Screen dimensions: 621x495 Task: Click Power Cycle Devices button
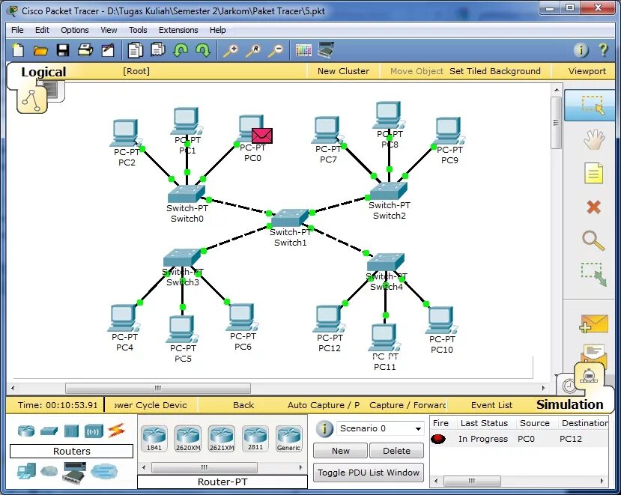coord(151,405)
